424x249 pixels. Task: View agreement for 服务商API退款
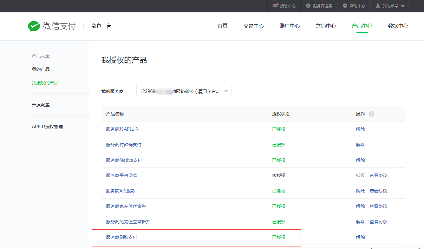pyautogui.click(x=378, y=191)
